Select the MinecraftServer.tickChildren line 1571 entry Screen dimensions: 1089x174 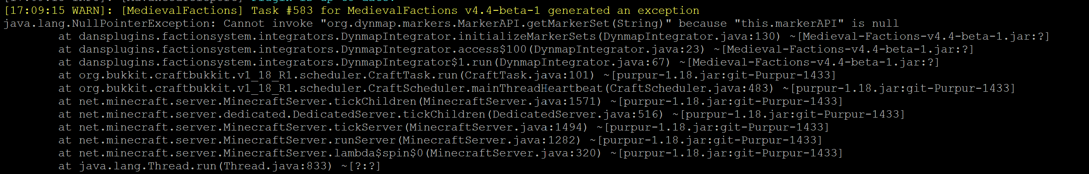pyautogui.click(x=451, y=101)
